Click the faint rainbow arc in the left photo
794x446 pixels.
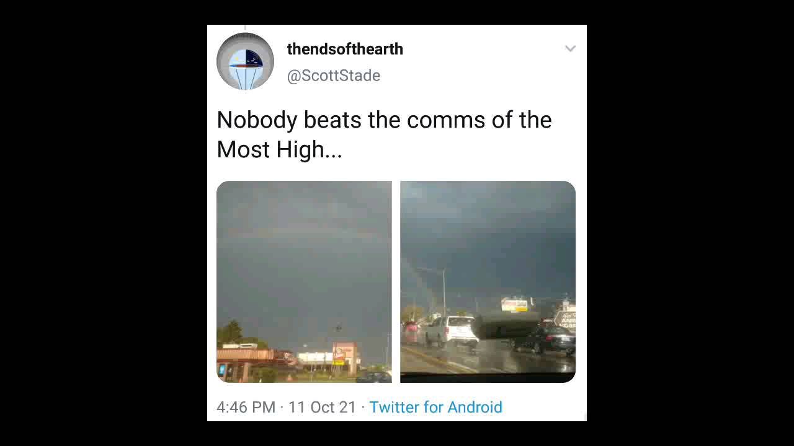(304, 232)
